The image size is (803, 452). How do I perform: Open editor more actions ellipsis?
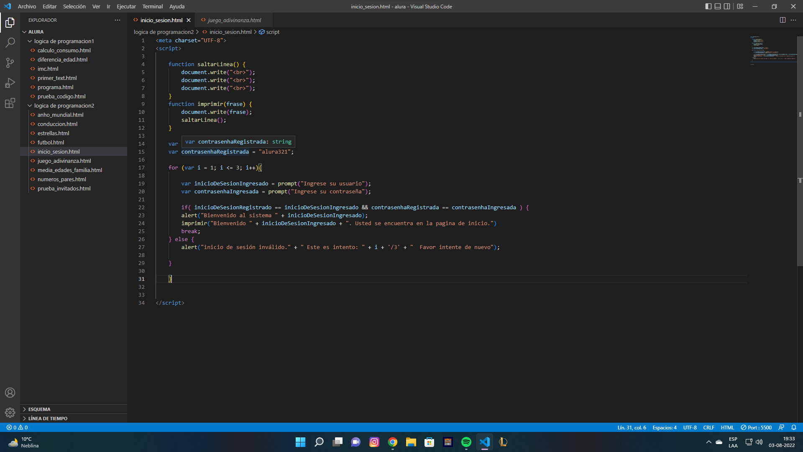[x=793, y=20]
